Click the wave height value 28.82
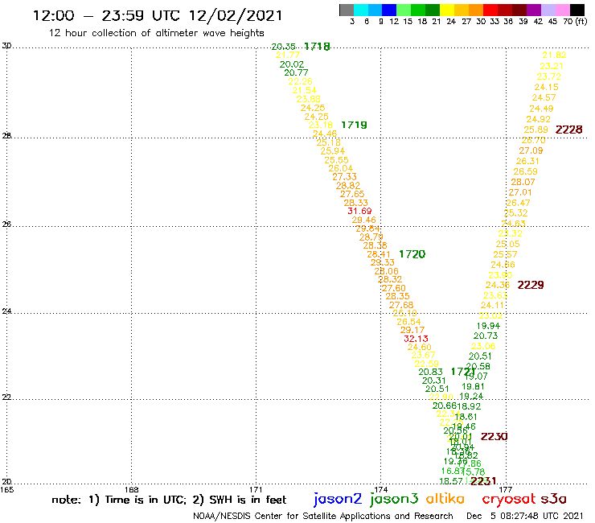This screenshot has width=595, height=523. (x=348, y=186)
